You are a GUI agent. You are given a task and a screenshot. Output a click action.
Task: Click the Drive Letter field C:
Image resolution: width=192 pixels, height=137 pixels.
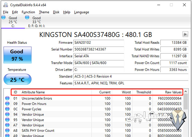coord(99,70)
